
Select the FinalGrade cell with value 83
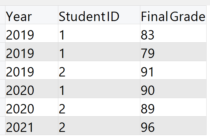(173, 33)
